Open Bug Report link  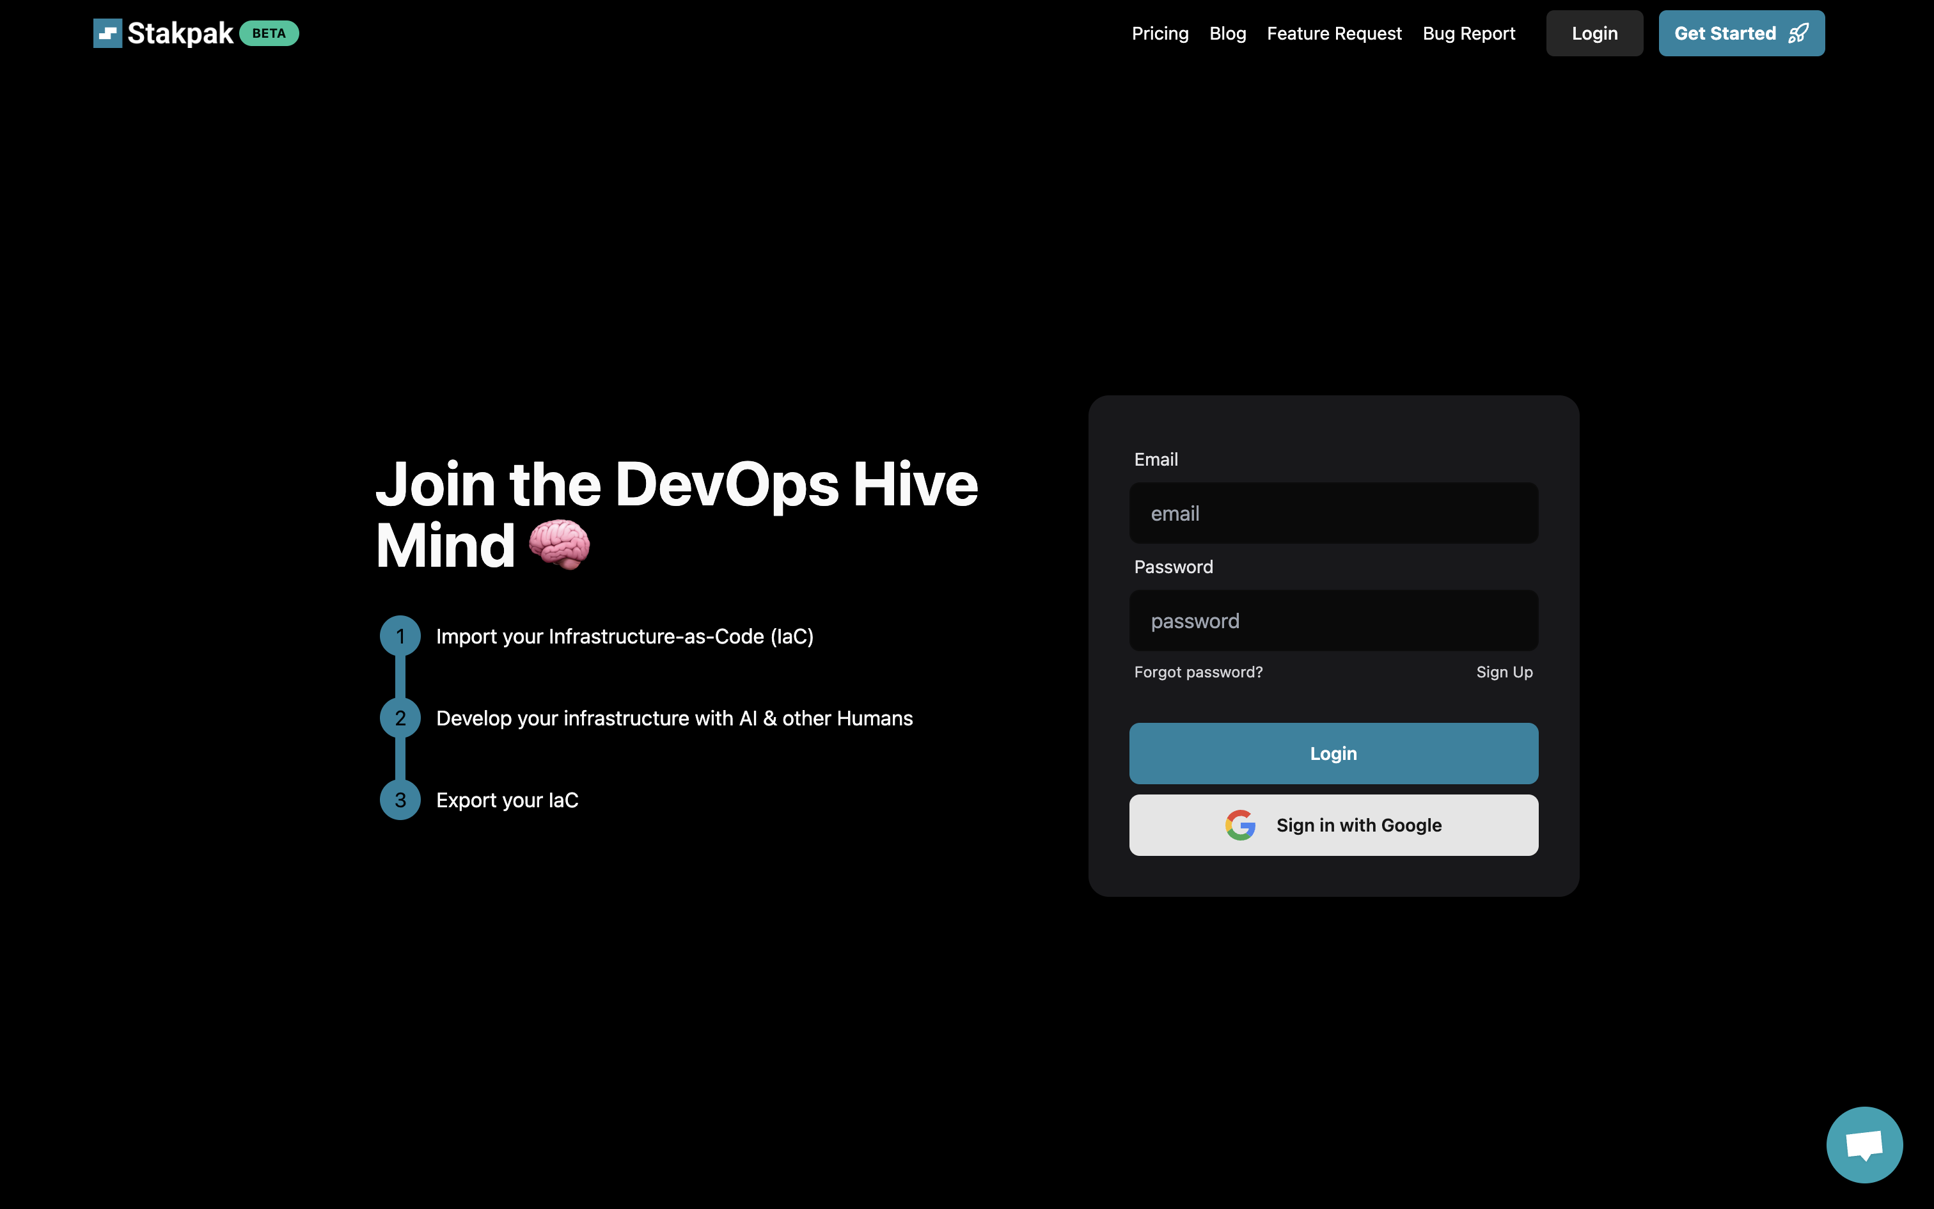(1468, 33)
